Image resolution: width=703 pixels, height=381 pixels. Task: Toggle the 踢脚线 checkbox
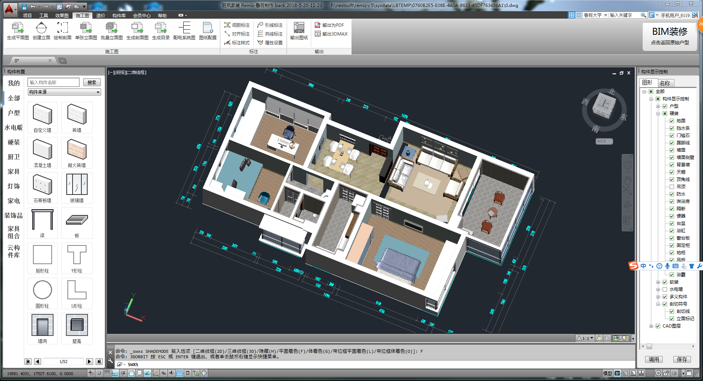[x=672, y=143]
